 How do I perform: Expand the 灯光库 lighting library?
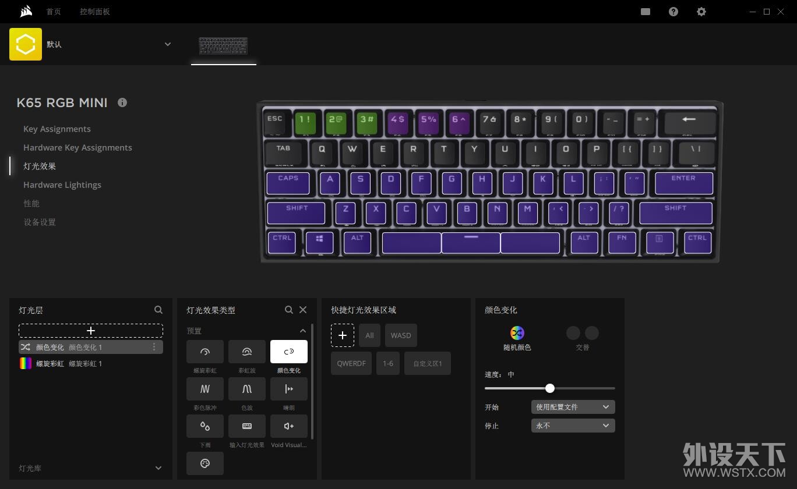click(158, 468)
